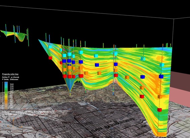190x138 pixels.
Task: Select the small cross-section at the upper left
Action: (x=14, y=35)
